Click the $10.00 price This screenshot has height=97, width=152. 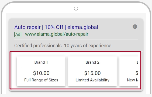[x=41, y=73]
